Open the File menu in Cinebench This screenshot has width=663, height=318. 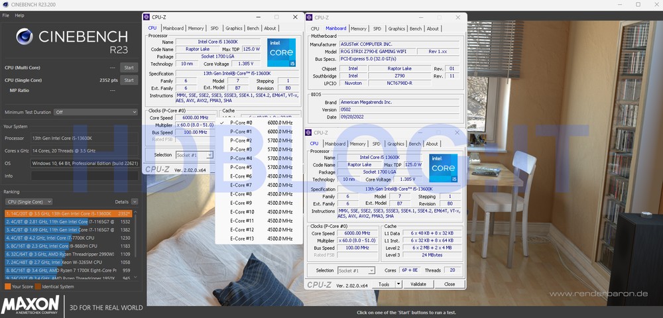[5, 15]
